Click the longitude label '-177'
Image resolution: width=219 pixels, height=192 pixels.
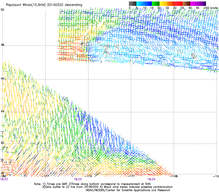click(x=46, y=176)
